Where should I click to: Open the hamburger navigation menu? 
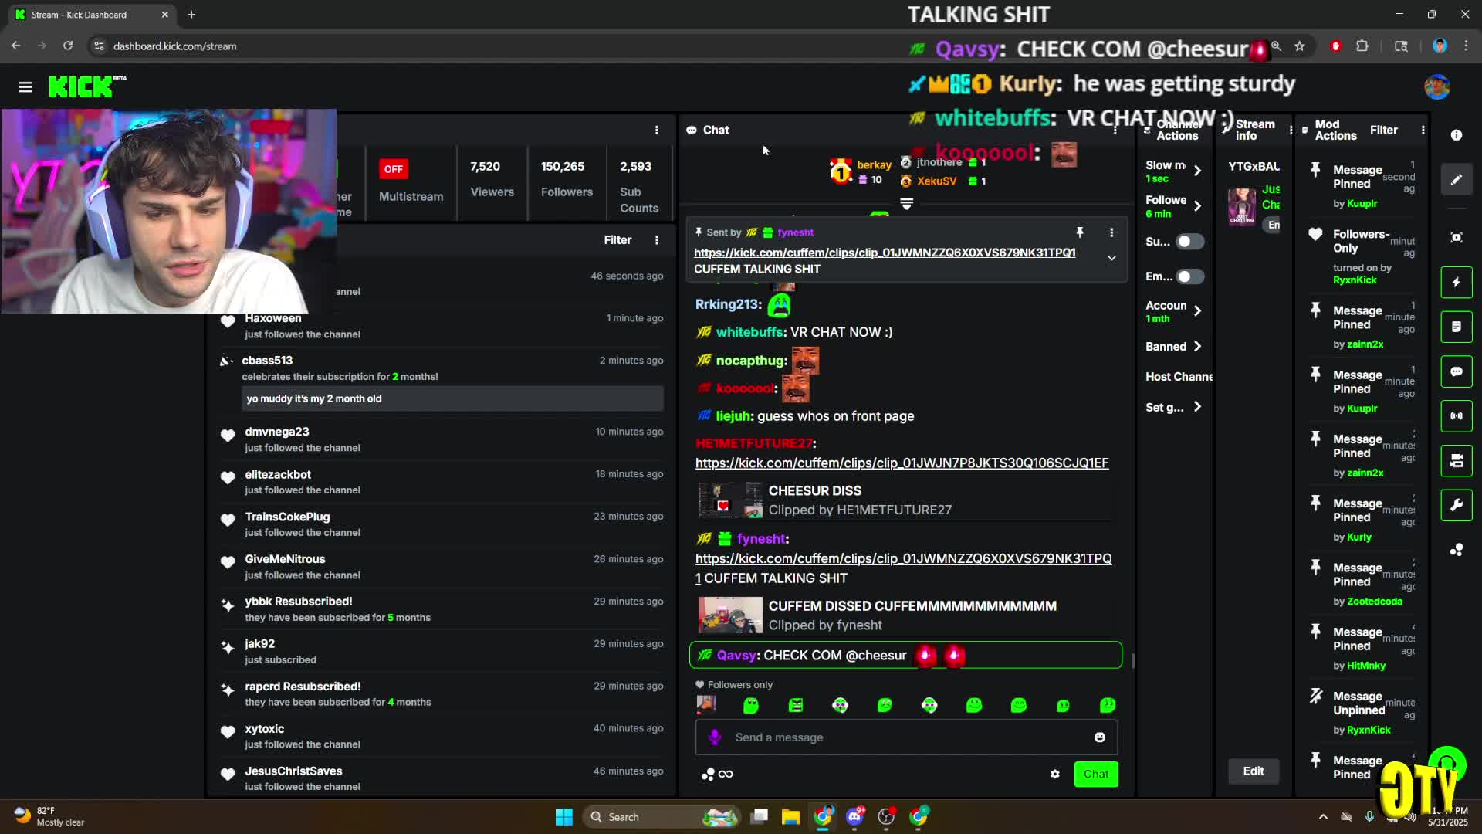(x=25, y=87)
